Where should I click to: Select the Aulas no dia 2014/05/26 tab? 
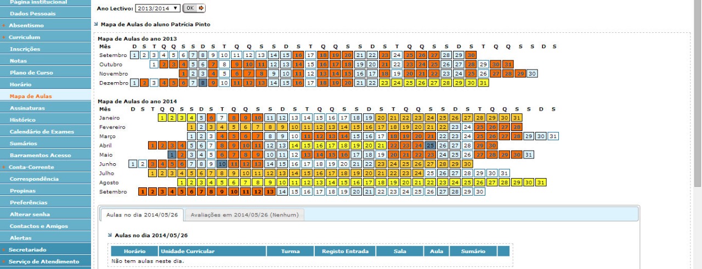141,214
